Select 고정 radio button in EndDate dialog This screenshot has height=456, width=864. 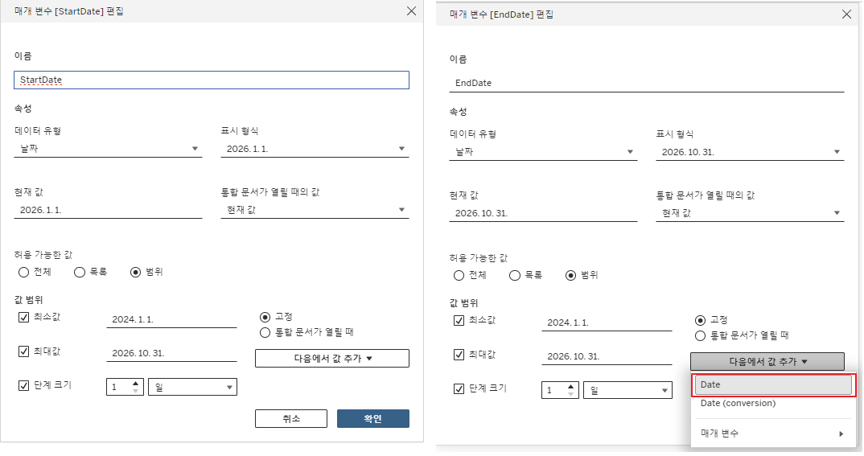[x=701, y=321]
